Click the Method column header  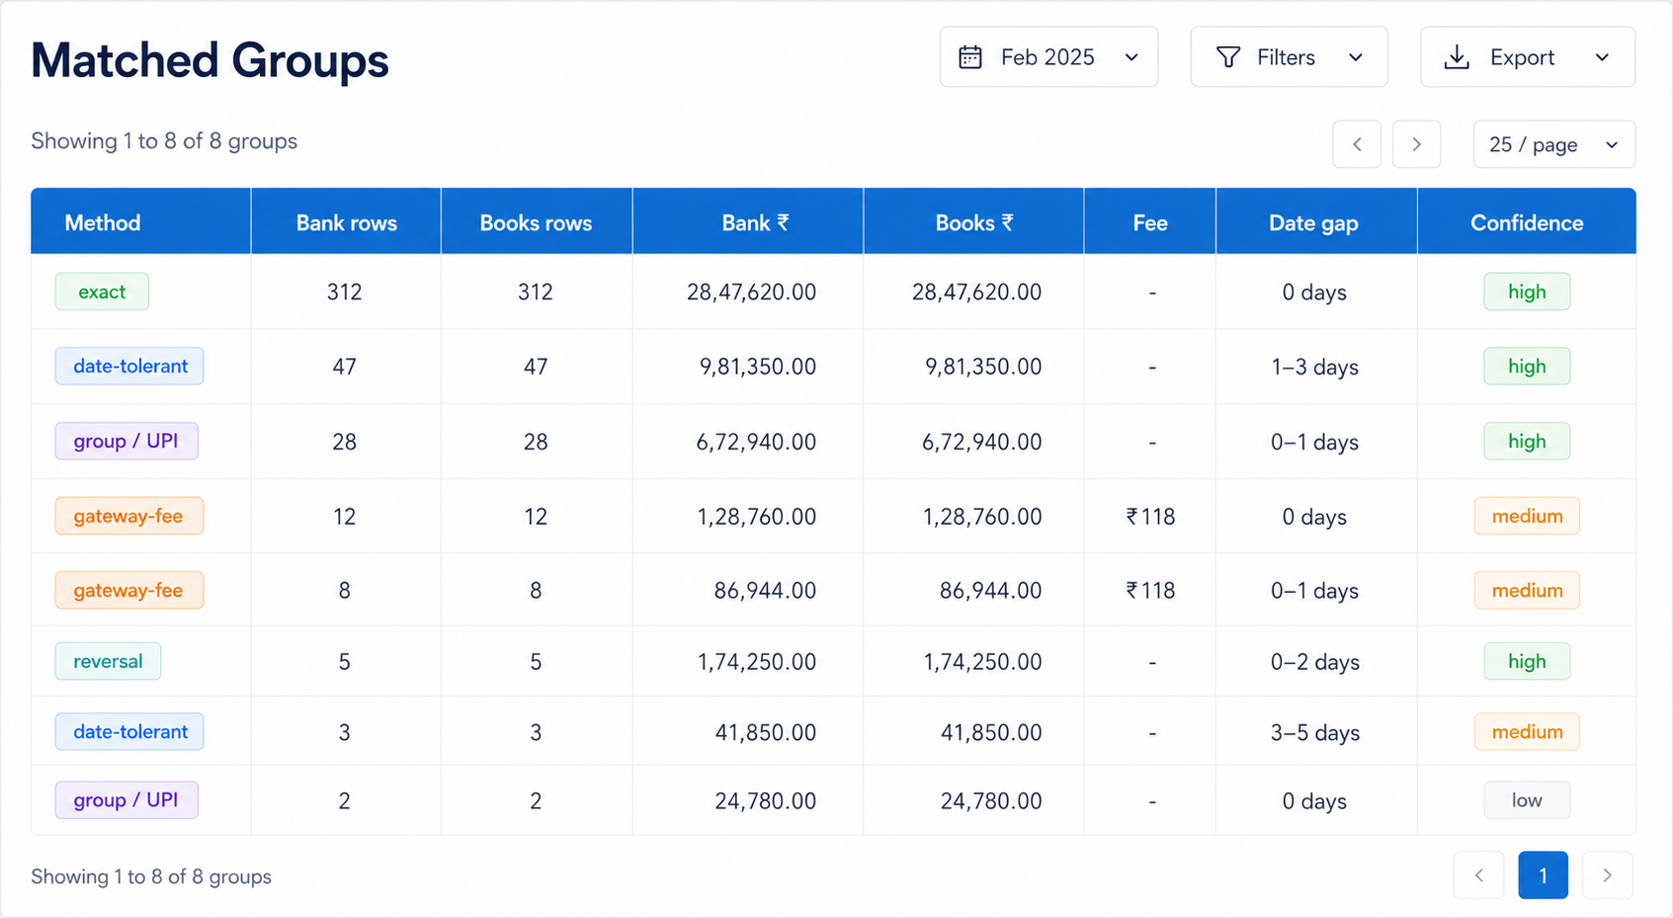tap(103, 222)
